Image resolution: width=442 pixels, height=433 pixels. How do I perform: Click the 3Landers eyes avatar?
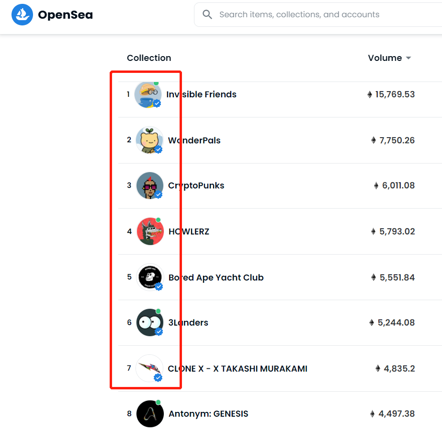(150, 322)
